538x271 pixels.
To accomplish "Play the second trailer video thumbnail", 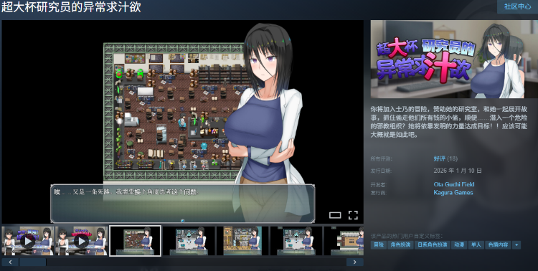I will coord(81,241).
